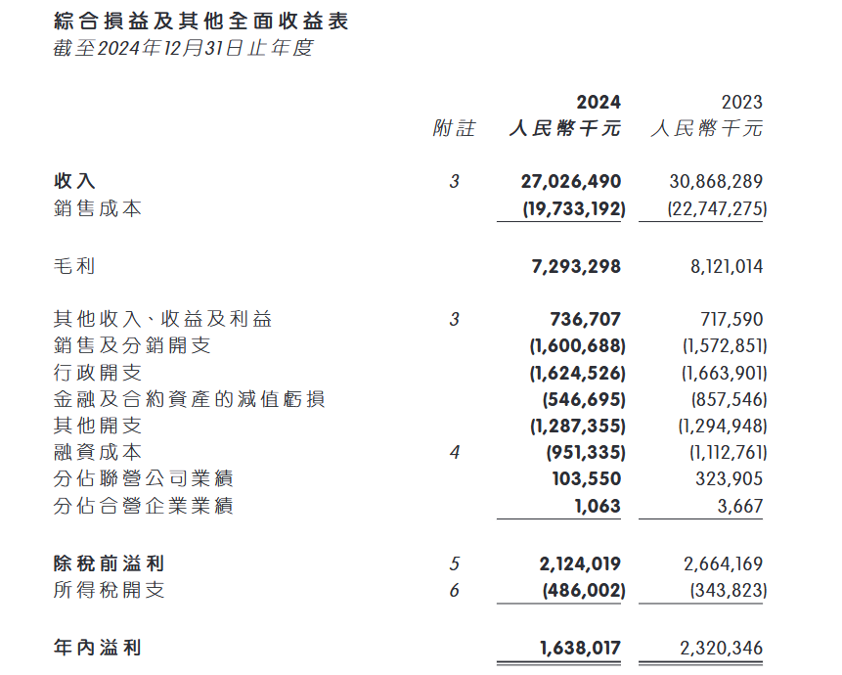Image resolution: width=842 pixels, height=675 pixels.
Task: Click the 收入 row label
Action: pos(74,181)
